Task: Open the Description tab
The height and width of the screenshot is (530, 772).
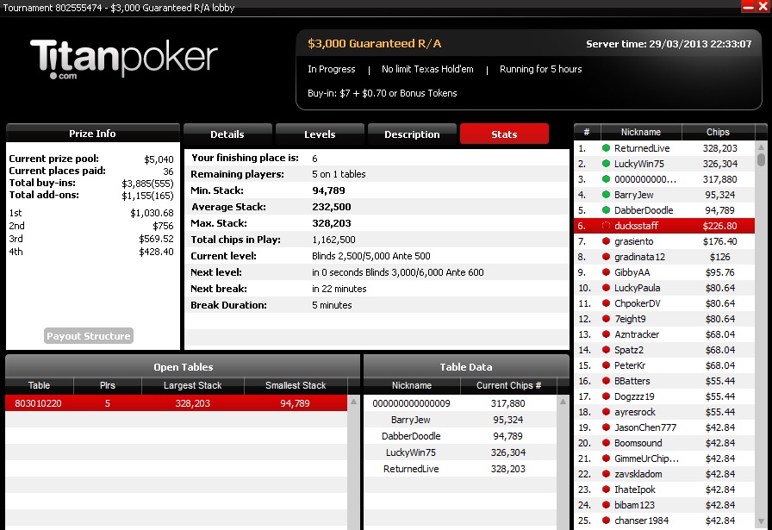Action: pyautogui.click(x=412, y=134)
